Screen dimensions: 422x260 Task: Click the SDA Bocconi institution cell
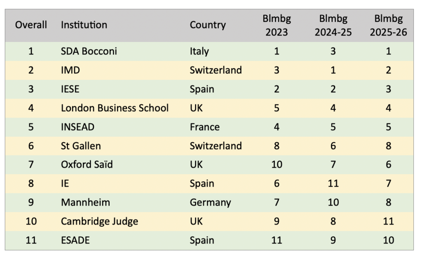pyautogui.click(x=89, y=52)
